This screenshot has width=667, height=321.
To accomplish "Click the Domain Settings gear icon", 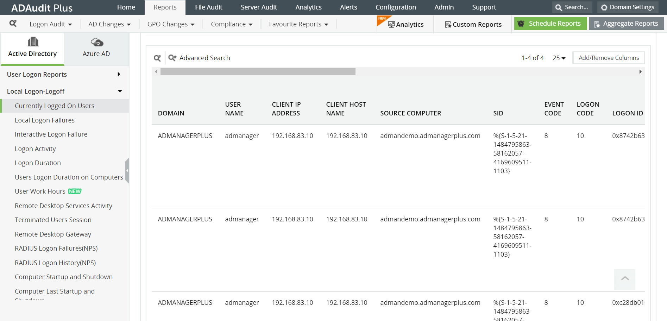I will click(604, 7).
